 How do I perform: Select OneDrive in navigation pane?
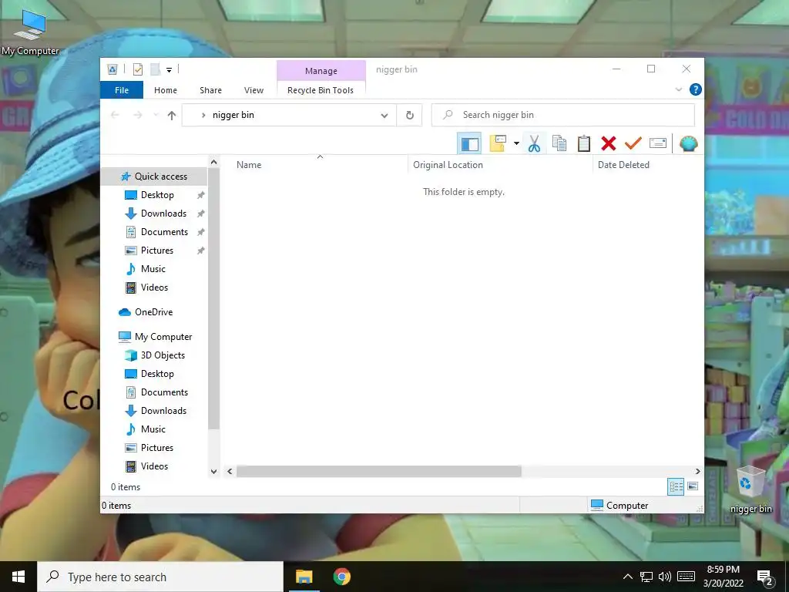coord(154,312)
